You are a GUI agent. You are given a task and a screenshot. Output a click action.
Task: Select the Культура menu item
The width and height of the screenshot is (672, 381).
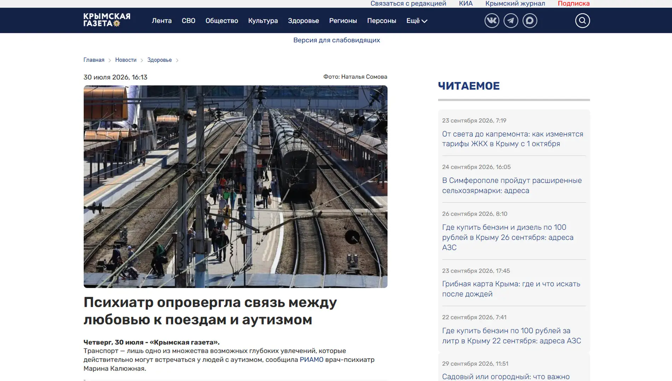(x=263, y=21)
